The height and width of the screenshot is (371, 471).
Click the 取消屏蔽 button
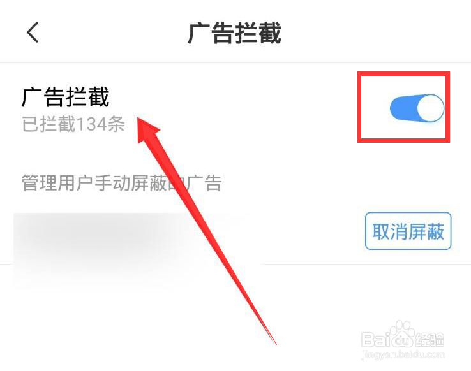point(408,231)
